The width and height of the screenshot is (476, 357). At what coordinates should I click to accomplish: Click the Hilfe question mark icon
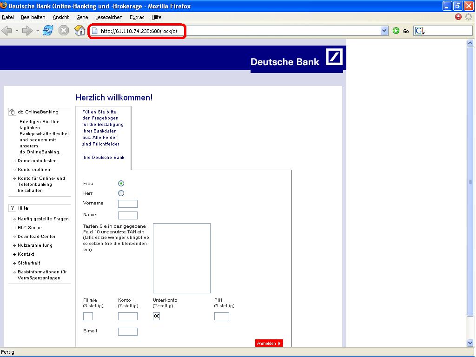pos(12,208)
